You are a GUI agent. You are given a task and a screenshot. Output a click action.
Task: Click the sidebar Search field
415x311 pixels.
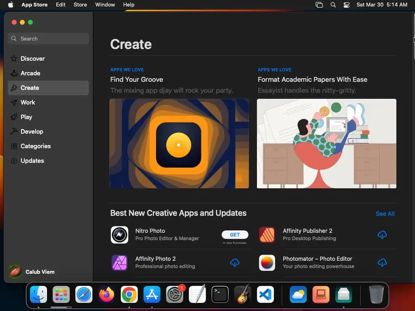48,38
